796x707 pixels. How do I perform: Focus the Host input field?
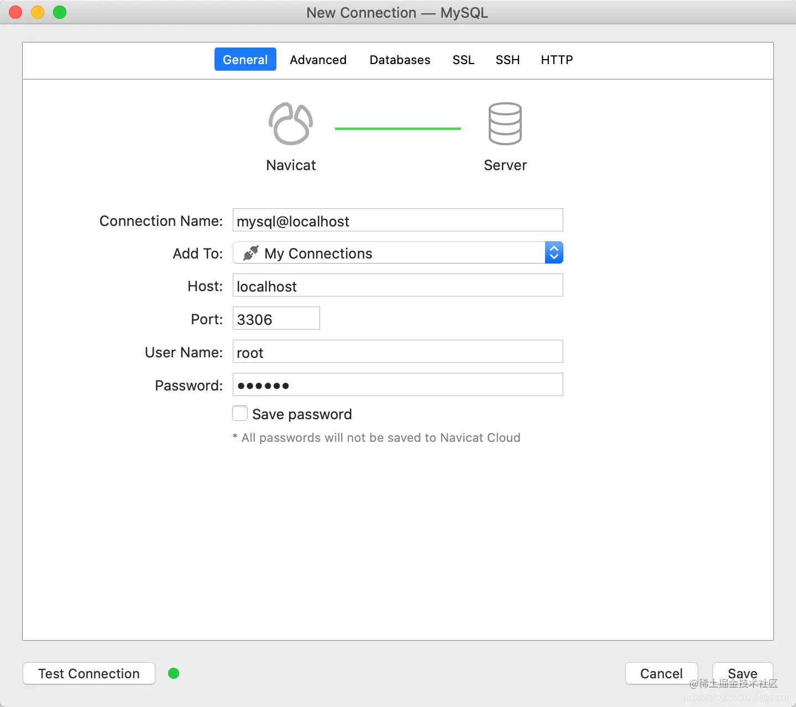pyautogui.click(x=398, y=285)
